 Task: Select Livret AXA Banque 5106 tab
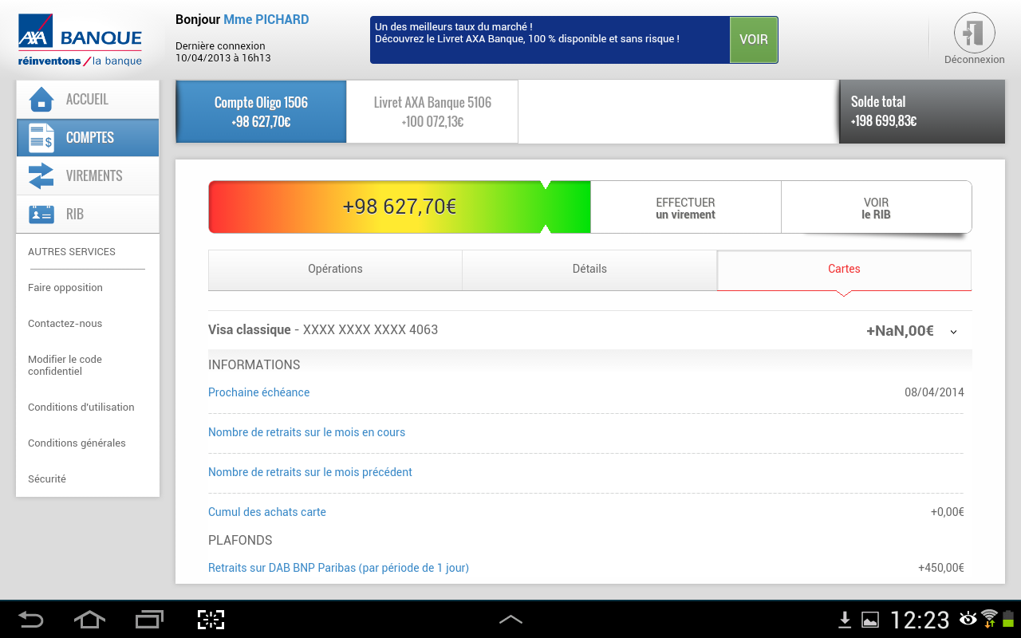click(432, 112)
